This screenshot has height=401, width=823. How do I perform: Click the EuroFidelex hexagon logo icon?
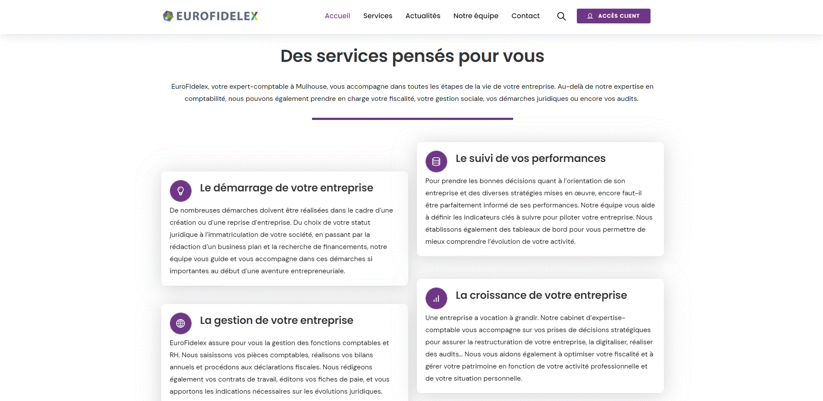click(x=168, y=16)
